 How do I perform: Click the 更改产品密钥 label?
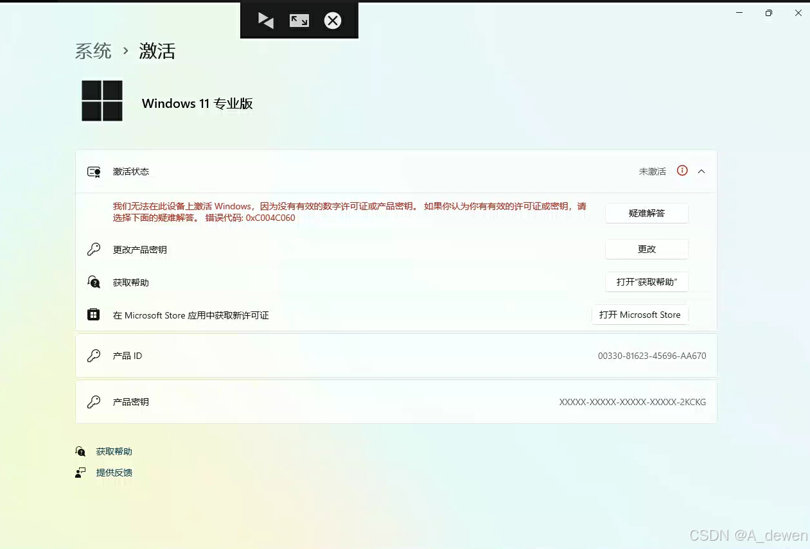tap(140, 250)
